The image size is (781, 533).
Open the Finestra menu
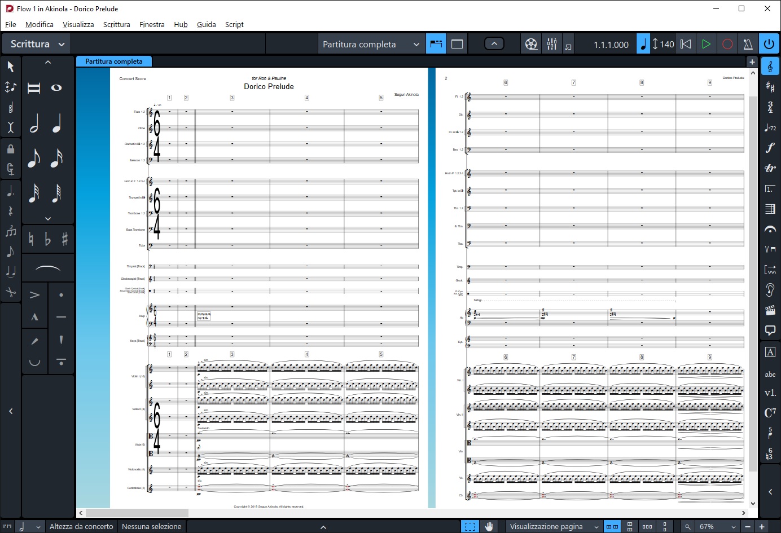(x=152, y=24)
